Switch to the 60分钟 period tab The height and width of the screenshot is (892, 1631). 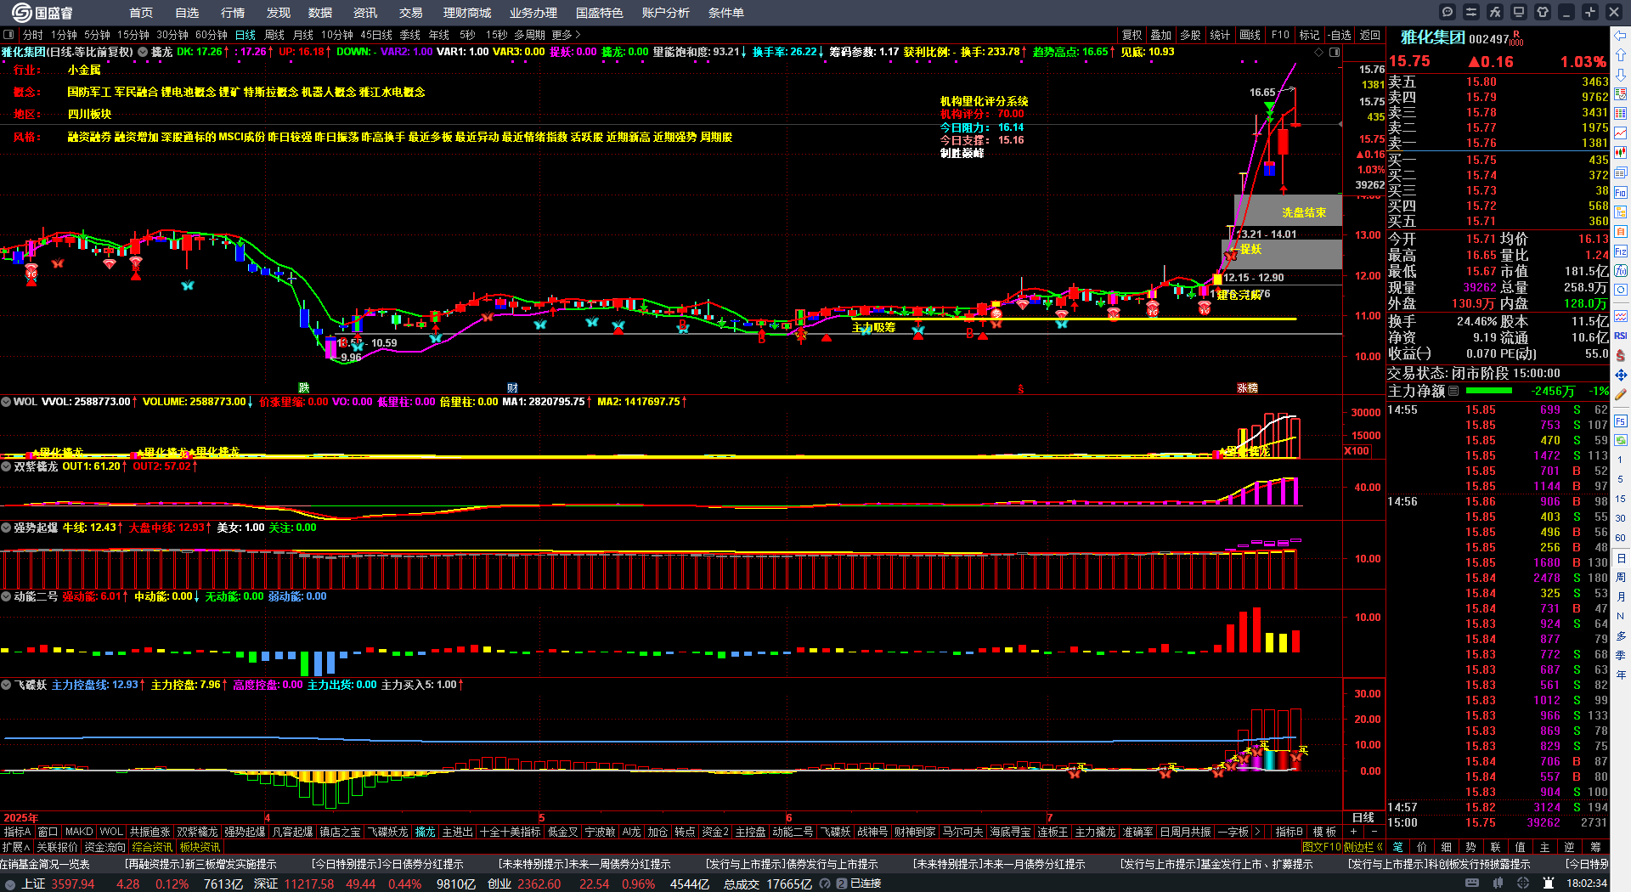tap(212, 35)
